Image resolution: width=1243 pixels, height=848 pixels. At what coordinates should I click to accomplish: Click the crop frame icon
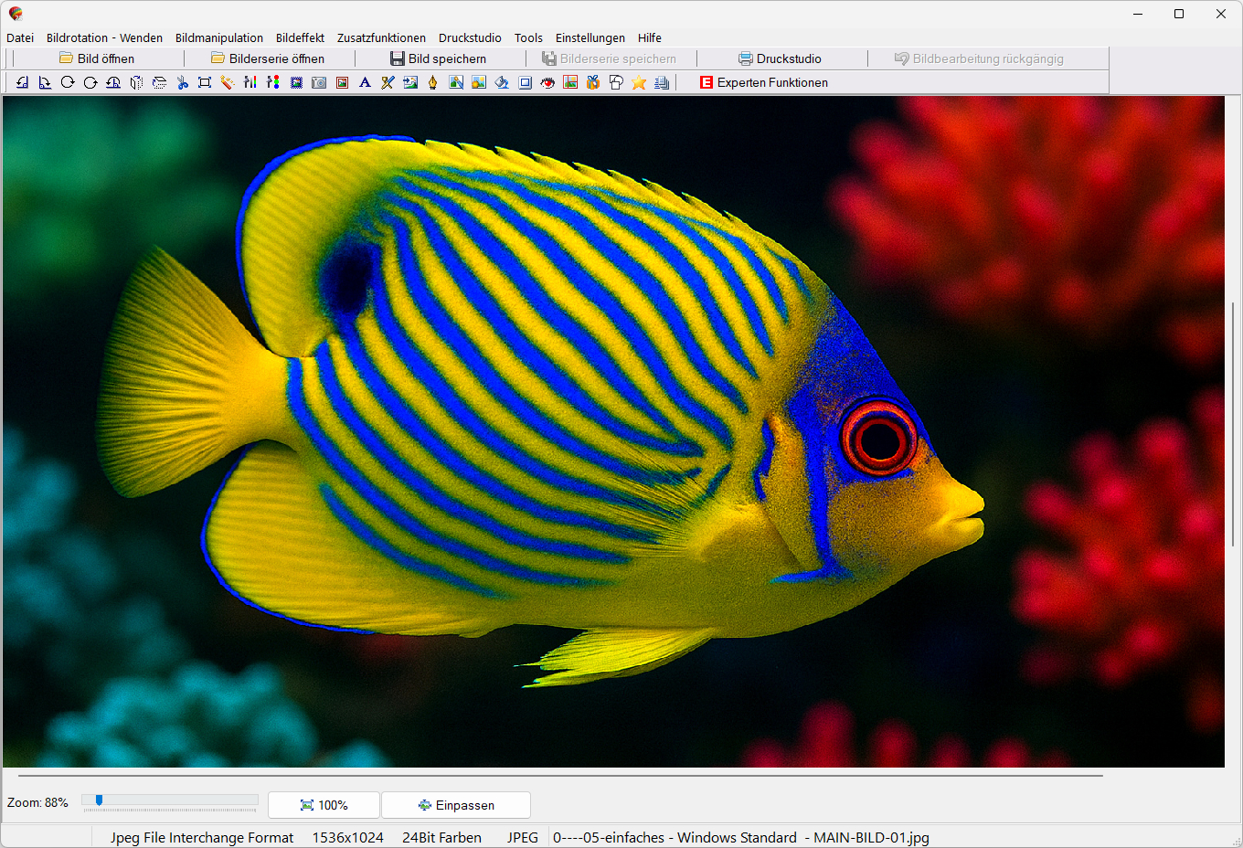click(x=205, y=82)
